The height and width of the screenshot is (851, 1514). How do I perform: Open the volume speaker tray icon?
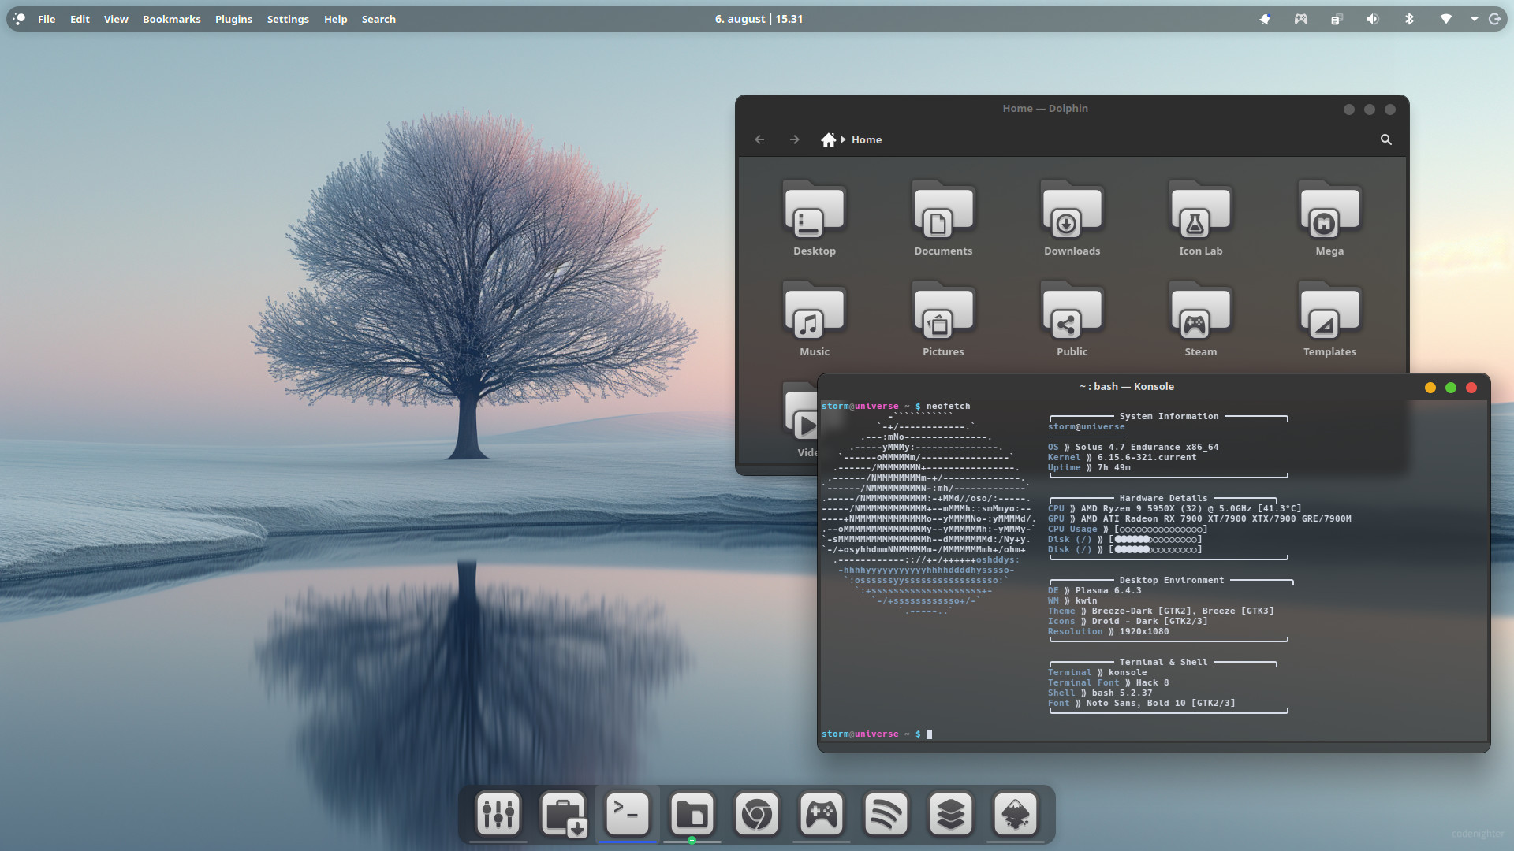(x=1373, y=19)
